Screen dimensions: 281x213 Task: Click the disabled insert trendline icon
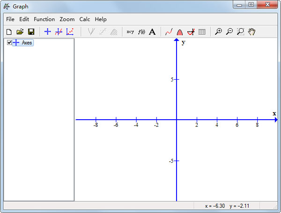(x=103, y=32)
